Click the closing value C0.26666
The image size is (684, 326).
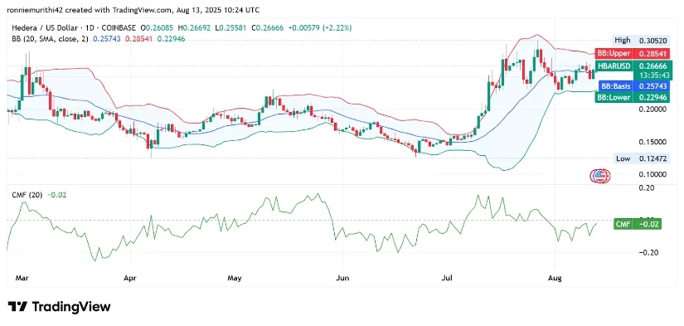click(268, 28)
